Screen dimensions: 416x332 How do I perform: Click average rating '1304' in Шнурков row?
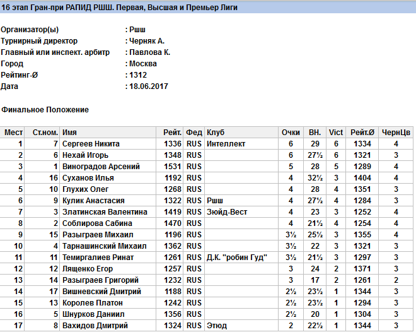[362, 314]
